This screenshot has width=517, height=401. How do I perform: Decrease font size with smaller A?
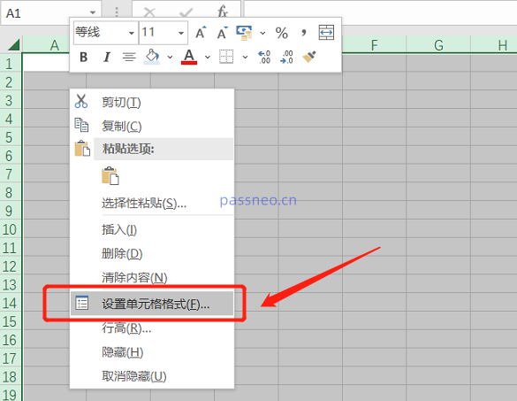(223, 33)
